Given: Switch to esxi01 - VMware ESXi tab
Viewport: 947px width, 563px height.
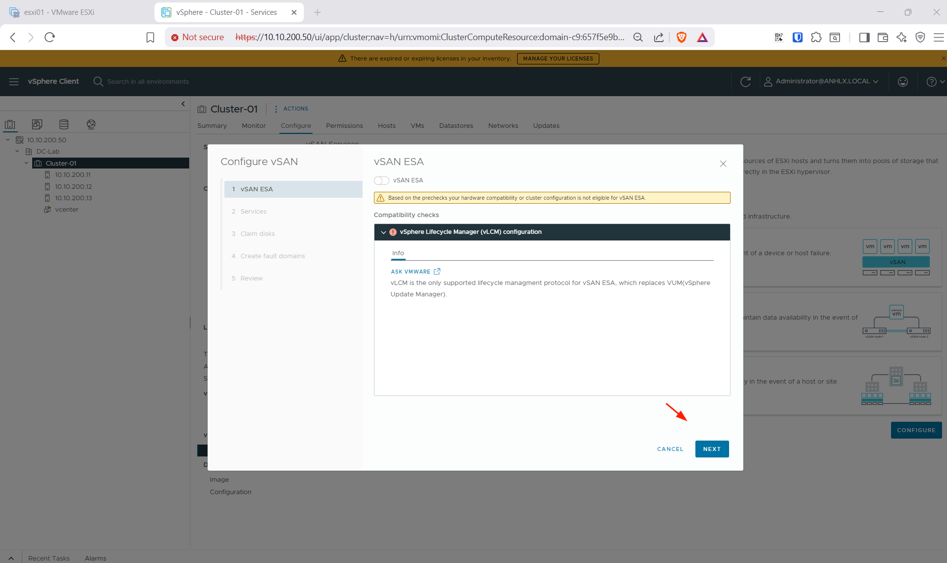Looking at the screenshot, I should pos(77,12).
